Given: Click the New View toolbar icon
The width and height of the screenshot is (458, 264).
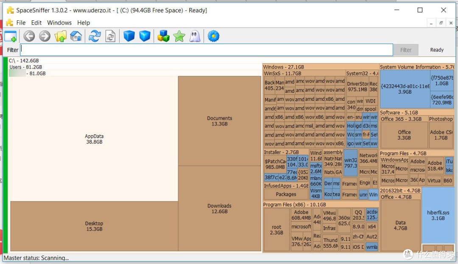Looking at the screenshot, I should click(x=11, y=36).
